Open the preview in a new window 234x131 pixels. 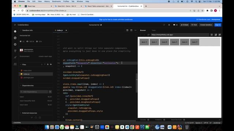pos(219,35)
